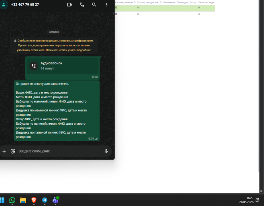Sort by the "в консультации" column header
Viewport: 264px width, 206px height.
pos(125,2)
